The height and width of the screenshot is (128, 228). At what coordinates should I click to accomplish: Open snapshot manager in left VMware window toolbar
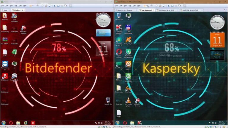[x=50, y=6]
